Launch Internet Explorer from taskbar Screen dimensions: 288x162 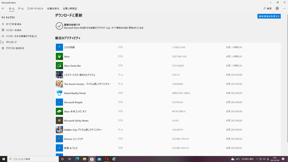pos(114,159)
